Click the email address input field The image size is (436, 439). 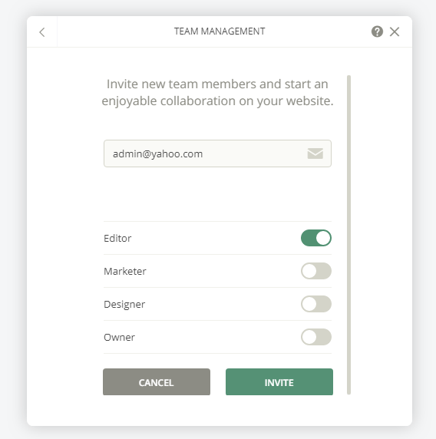[x=217, y=153]
